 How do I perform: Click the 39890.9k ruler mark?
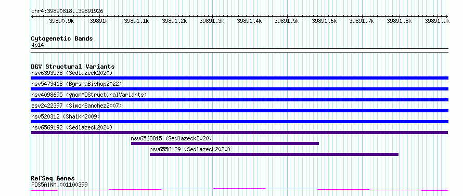coord(61,21)
